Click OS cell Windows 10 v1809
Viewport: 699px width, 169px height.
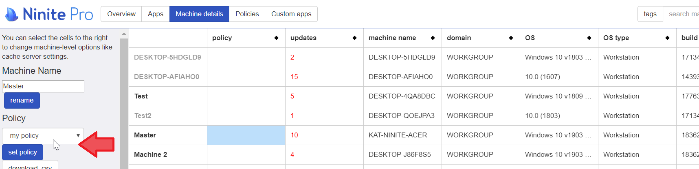pos(559,96)
